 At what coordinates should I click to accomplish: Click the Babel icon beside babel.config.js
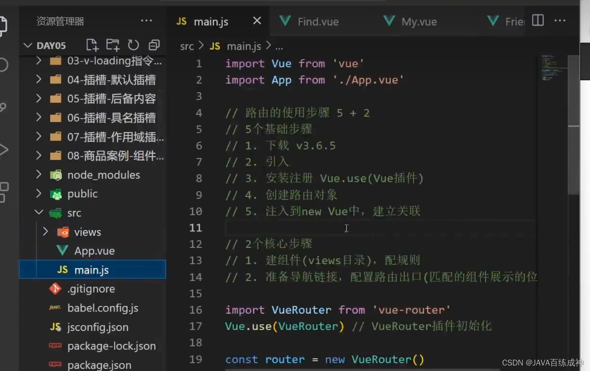(55, 308)
